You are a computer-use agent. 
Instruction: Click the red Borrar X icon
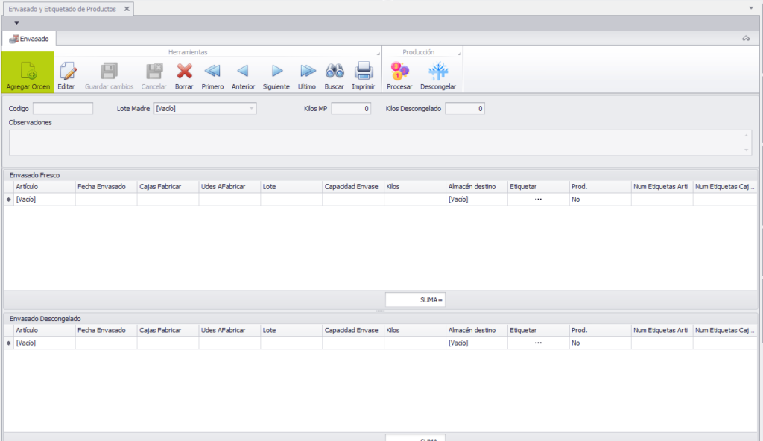click(x=185, y=72)
